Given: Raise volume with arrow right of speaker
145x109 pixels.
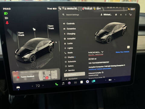Looking at the screenshot, I should 115,80.
